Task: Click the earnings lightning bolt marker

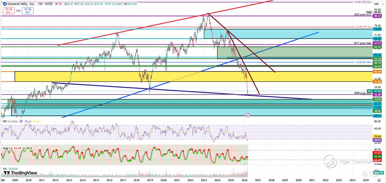Action: 248,115
